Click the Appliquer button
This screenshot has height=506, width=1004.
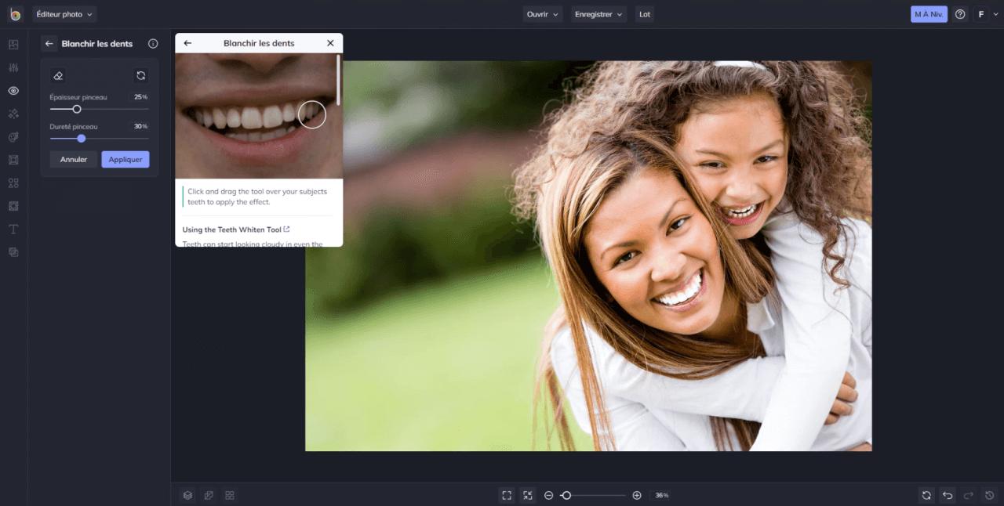(125, 160)
